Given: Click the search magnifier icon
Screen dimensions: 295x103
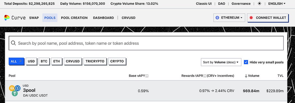Looking at the screenshot, I should tap(13, 43).
